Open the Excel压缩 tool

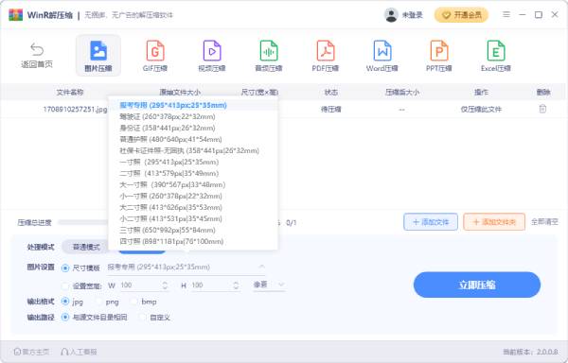(496, 56)
